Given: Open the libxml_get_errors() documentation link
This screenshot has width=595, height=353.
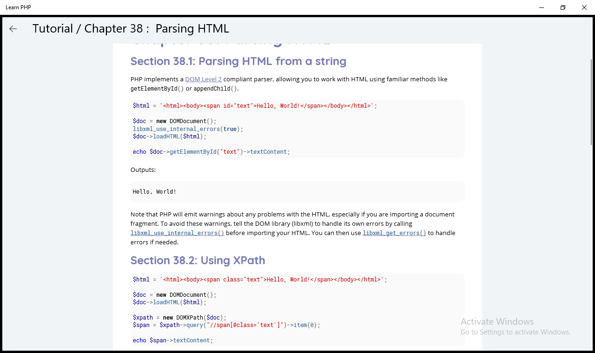Looking at the screenshot, I should pyautogui.click(x=394, y=233).
